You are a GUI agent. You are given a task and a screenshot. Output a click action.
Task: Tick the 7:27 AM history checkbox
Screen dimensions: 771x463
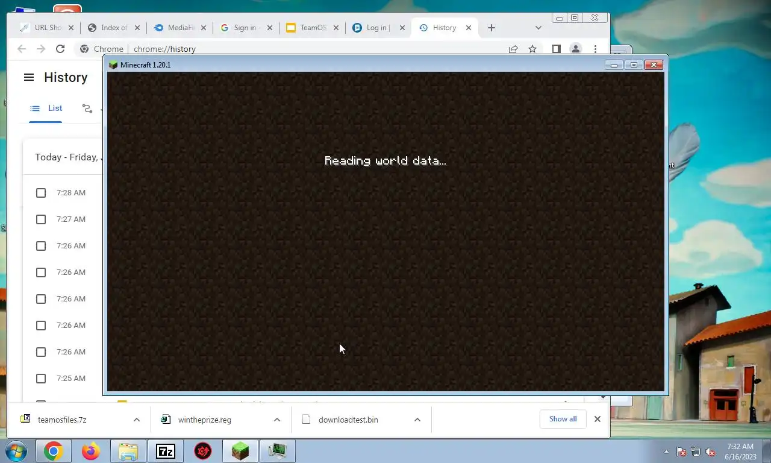pos(41,219)
